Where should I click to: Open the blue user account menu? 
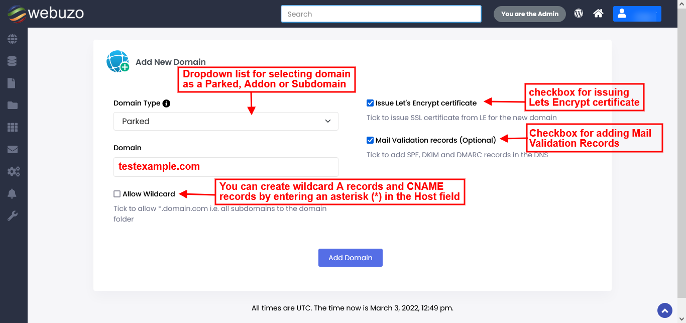(x=637, y=14)
